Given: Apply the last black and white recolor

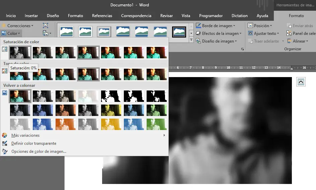Looking at the screenshot, I should (x=157, y=96).
